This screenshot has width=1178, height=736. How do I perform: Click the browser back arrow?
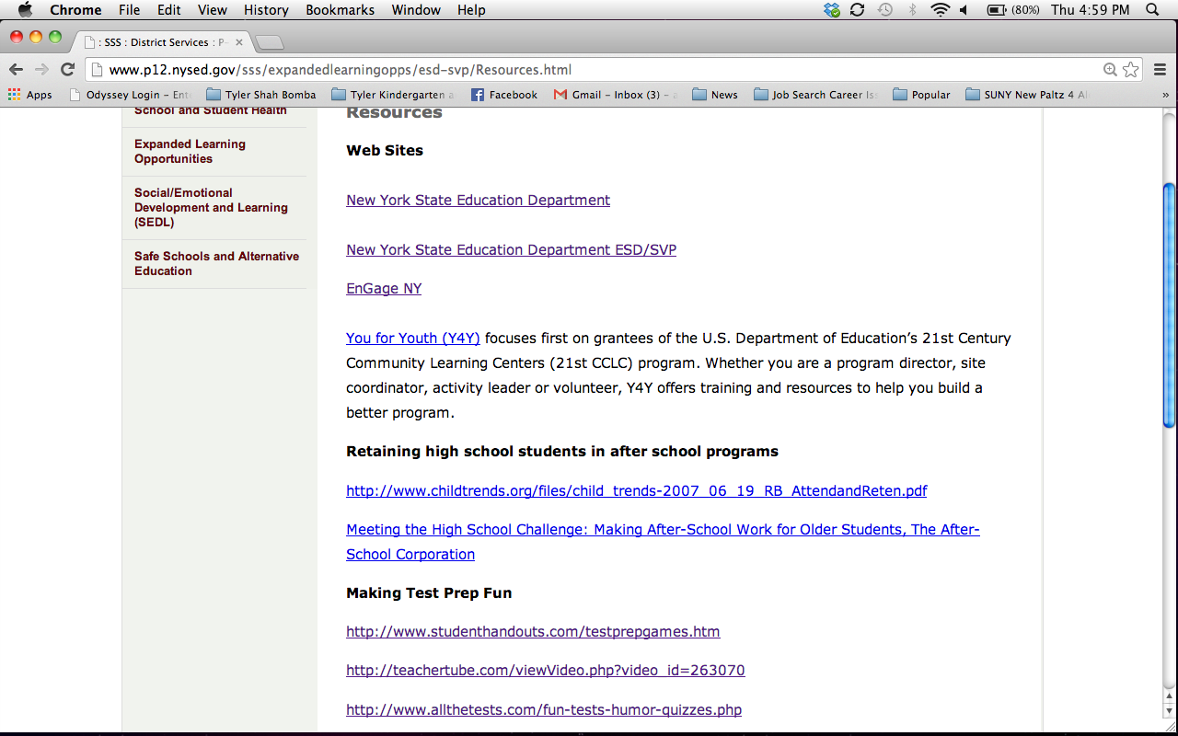point(16,69)
